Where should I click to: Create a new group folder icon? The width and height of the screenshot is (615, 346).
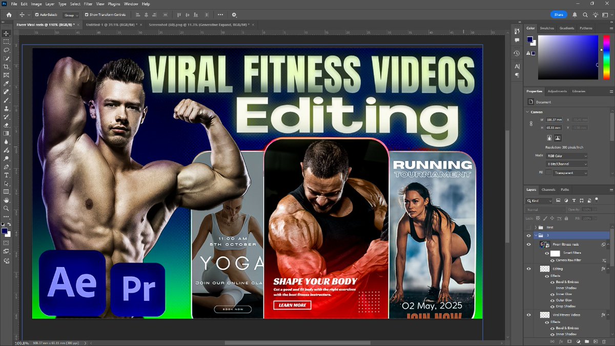586,341
